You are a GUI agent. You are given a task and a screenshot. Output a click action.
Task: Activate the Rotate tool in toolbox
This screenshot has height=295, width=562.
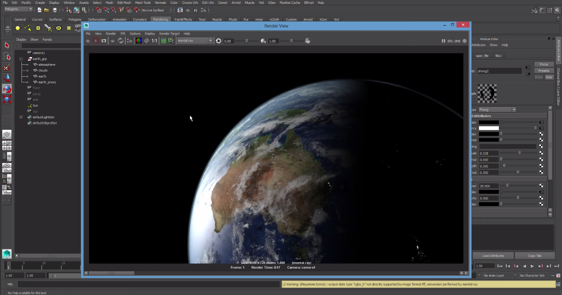click(x=7, y=89)
